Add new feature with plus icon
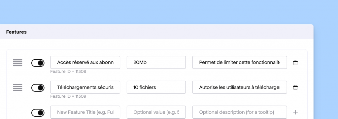This screenshot has width=338, height=119. [x=295, y=112]
